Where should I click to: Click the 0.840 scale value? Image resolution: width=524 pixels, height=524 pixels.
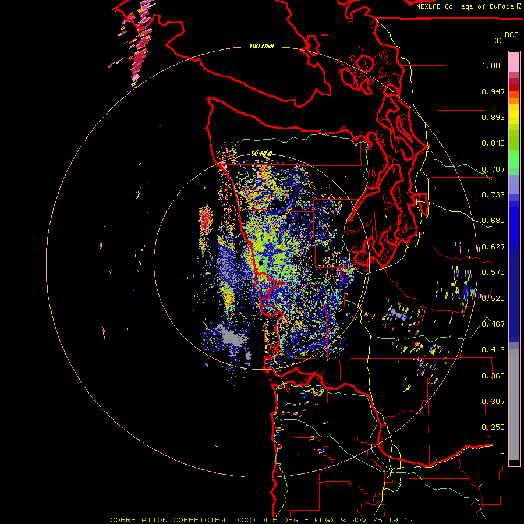coord(493,143)
